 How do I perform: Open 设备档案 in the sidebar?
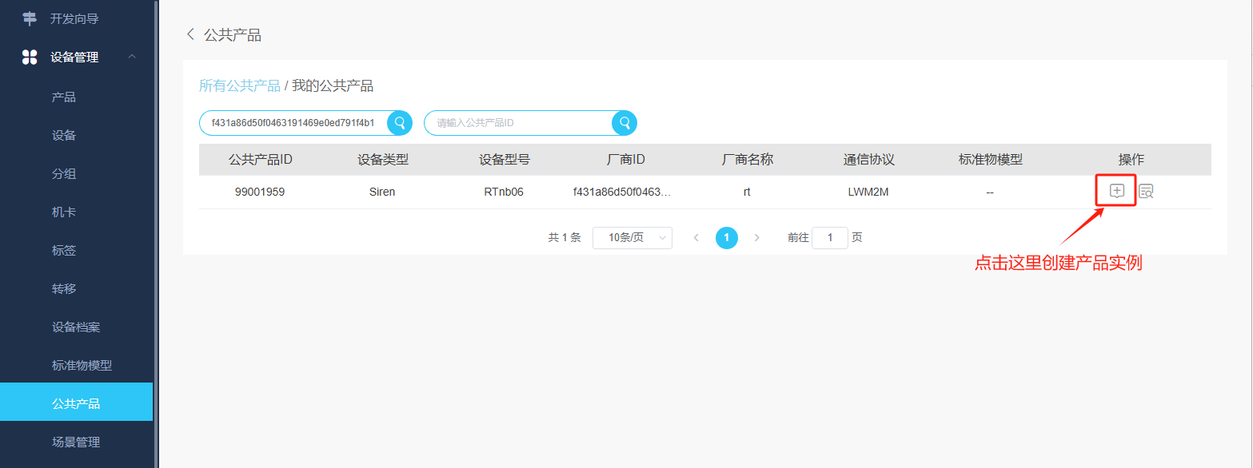(76, 327)
